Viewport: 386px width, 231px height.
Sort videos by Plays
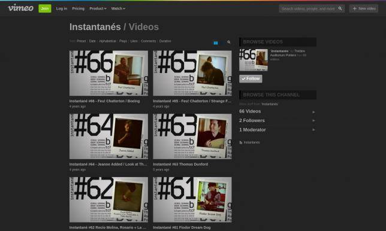click(123, 41)
